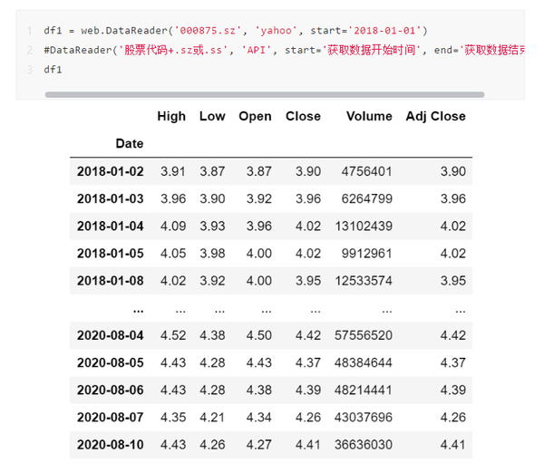544x472 pixels.
Task: Click the Volume column header
Action: click(369, 116)
